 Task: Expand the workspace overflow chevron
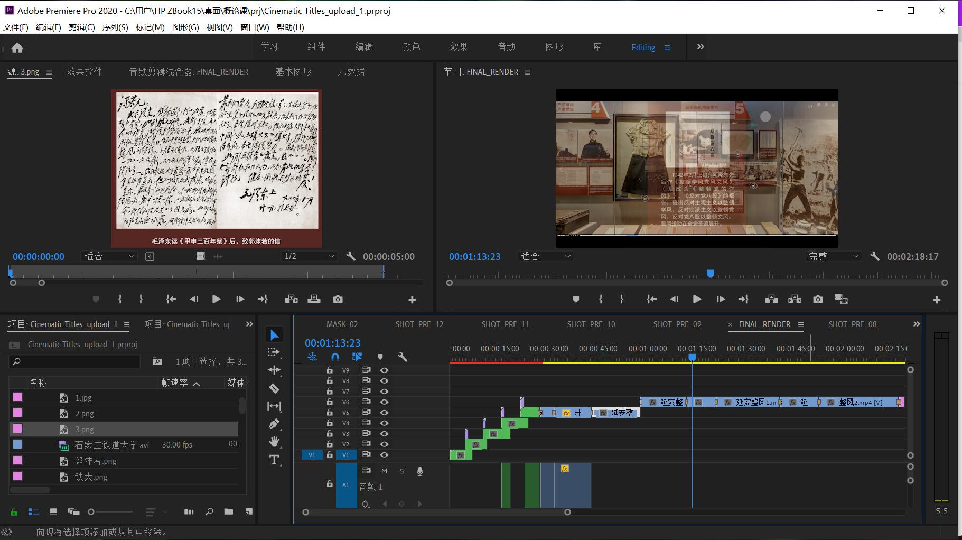point(701,47)
